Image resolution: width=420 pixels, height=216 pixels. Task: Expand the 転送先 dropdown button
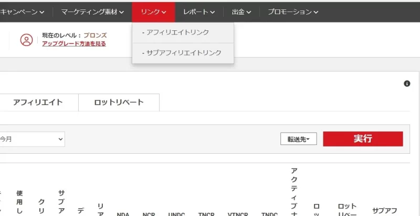tap(299, 139)
